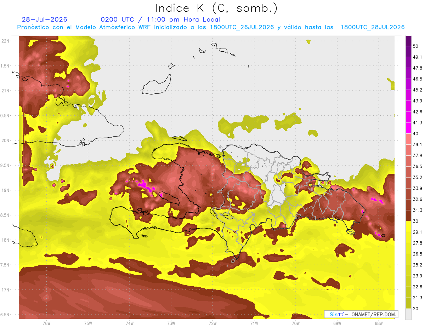Screen dimensions: 425x328
Task: Click the colorbar value '31.3'
Action: (418, 210)
